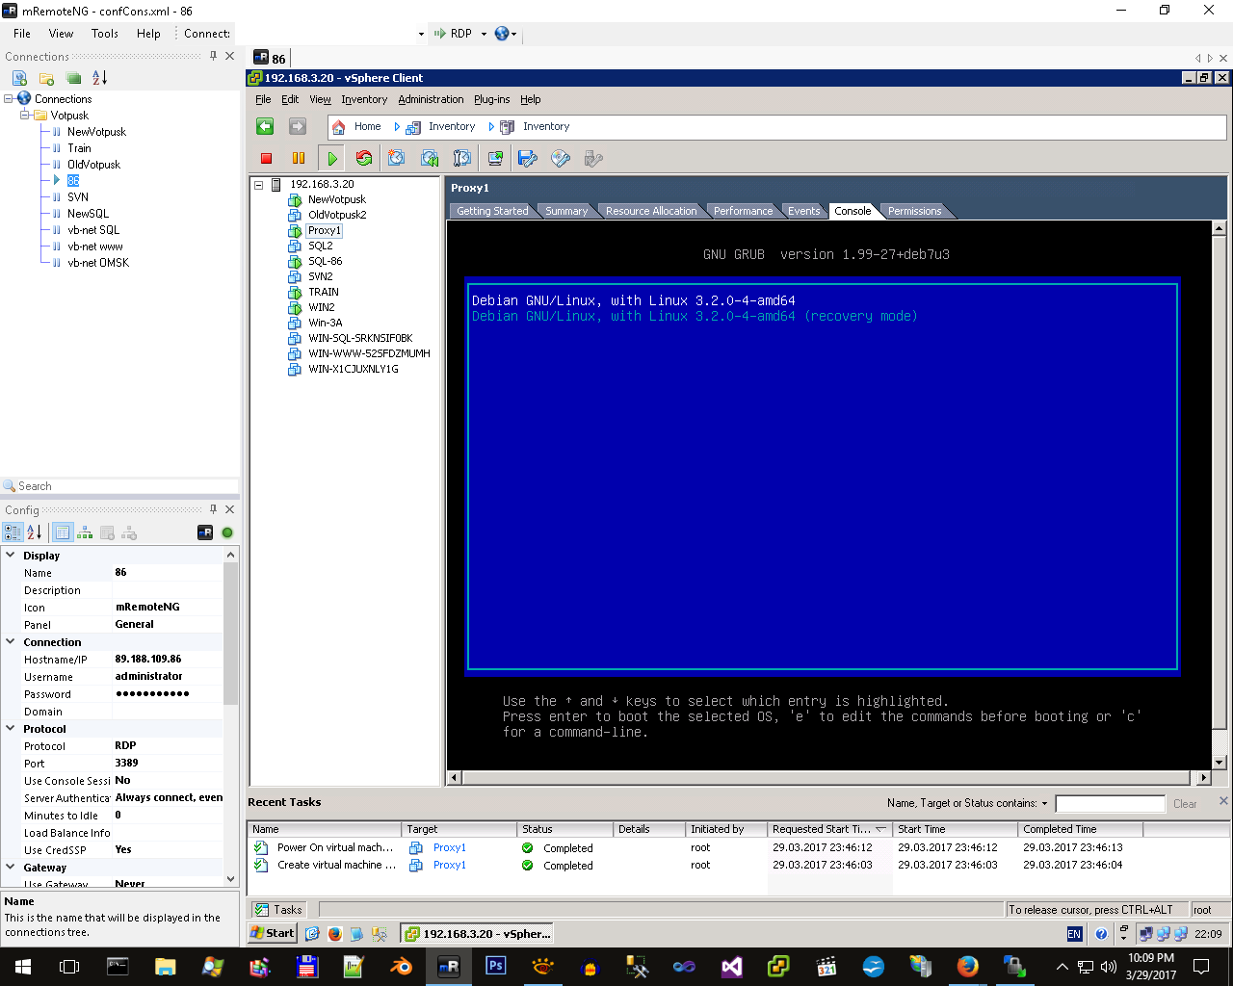The image size is (1233, 986).
Task: Click the green host status circle
Action: [x=227, y=532]
